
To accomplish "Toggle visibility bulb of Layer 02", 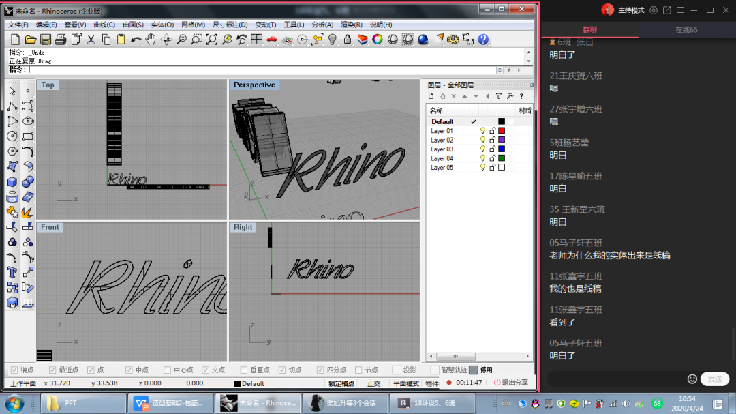I will [482, 140].
